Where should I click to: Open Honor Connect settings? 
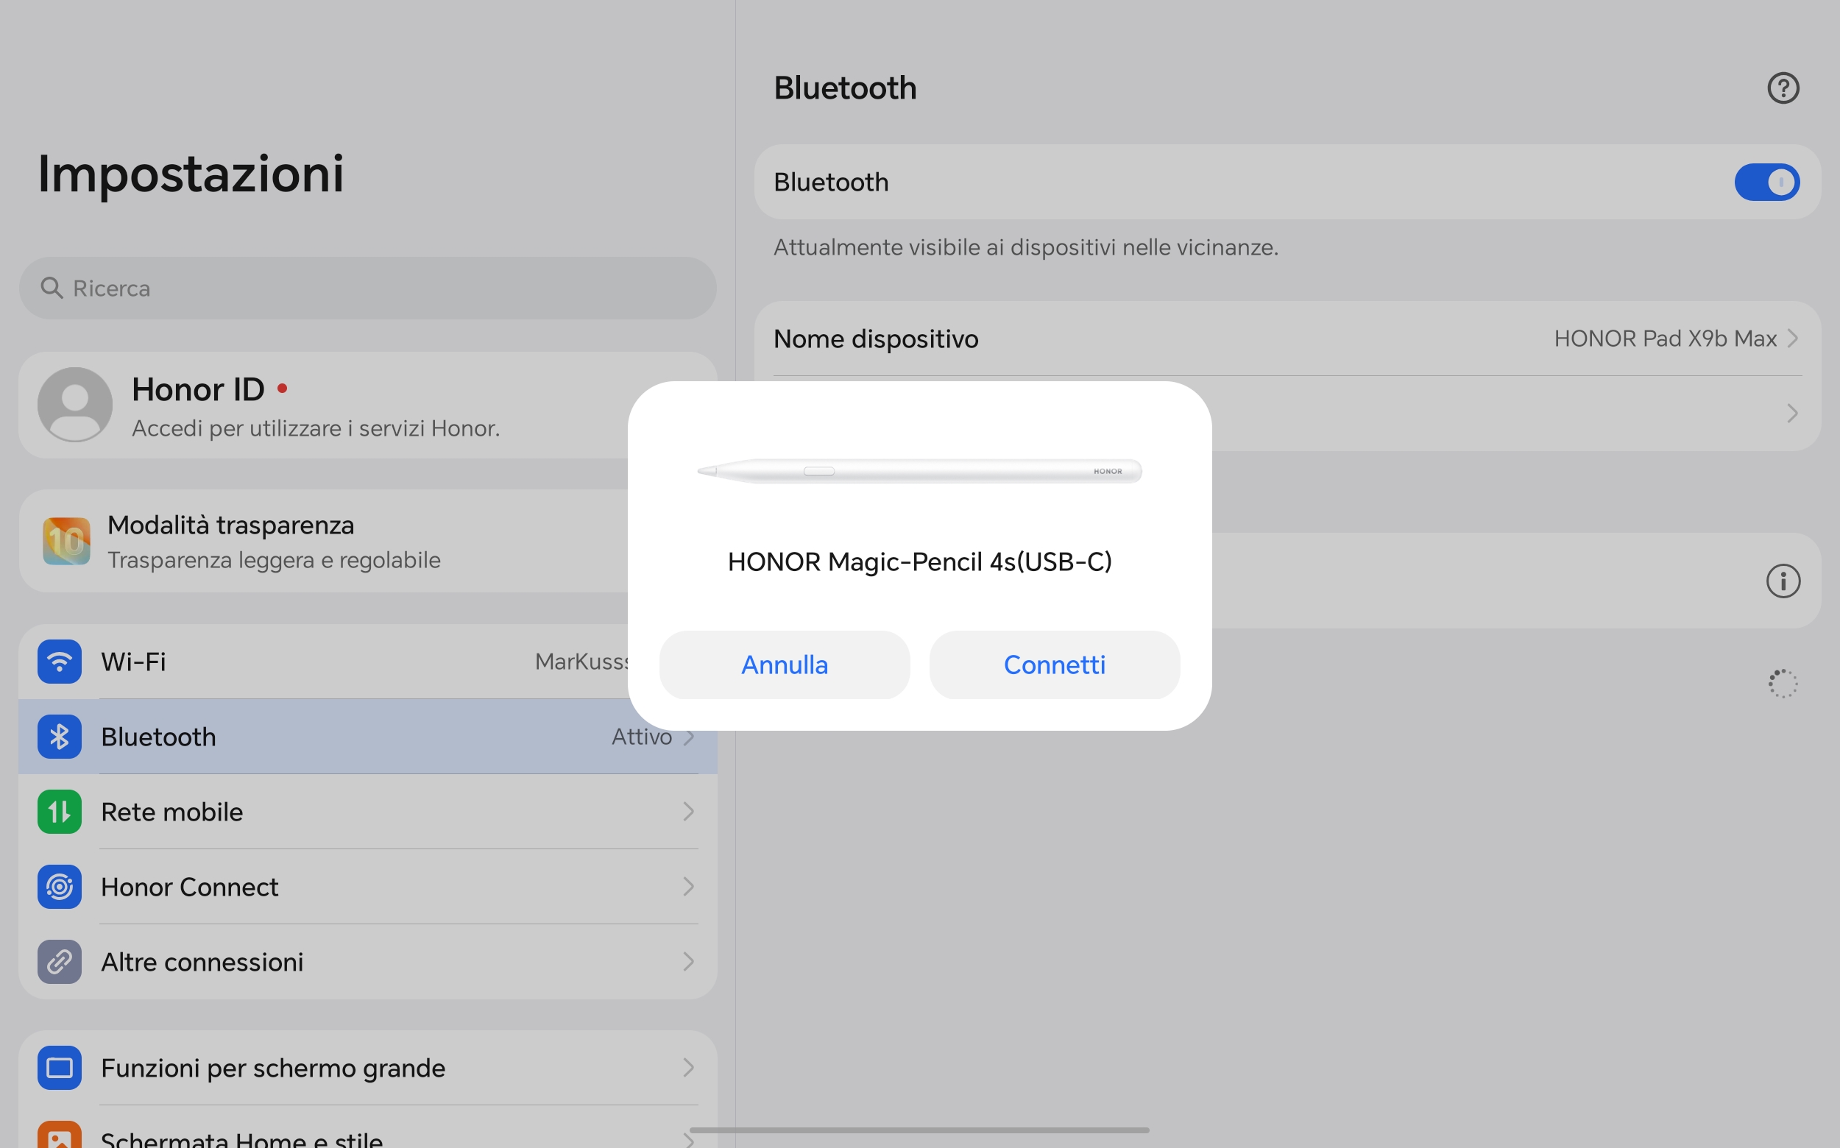(x=367, y=887)
